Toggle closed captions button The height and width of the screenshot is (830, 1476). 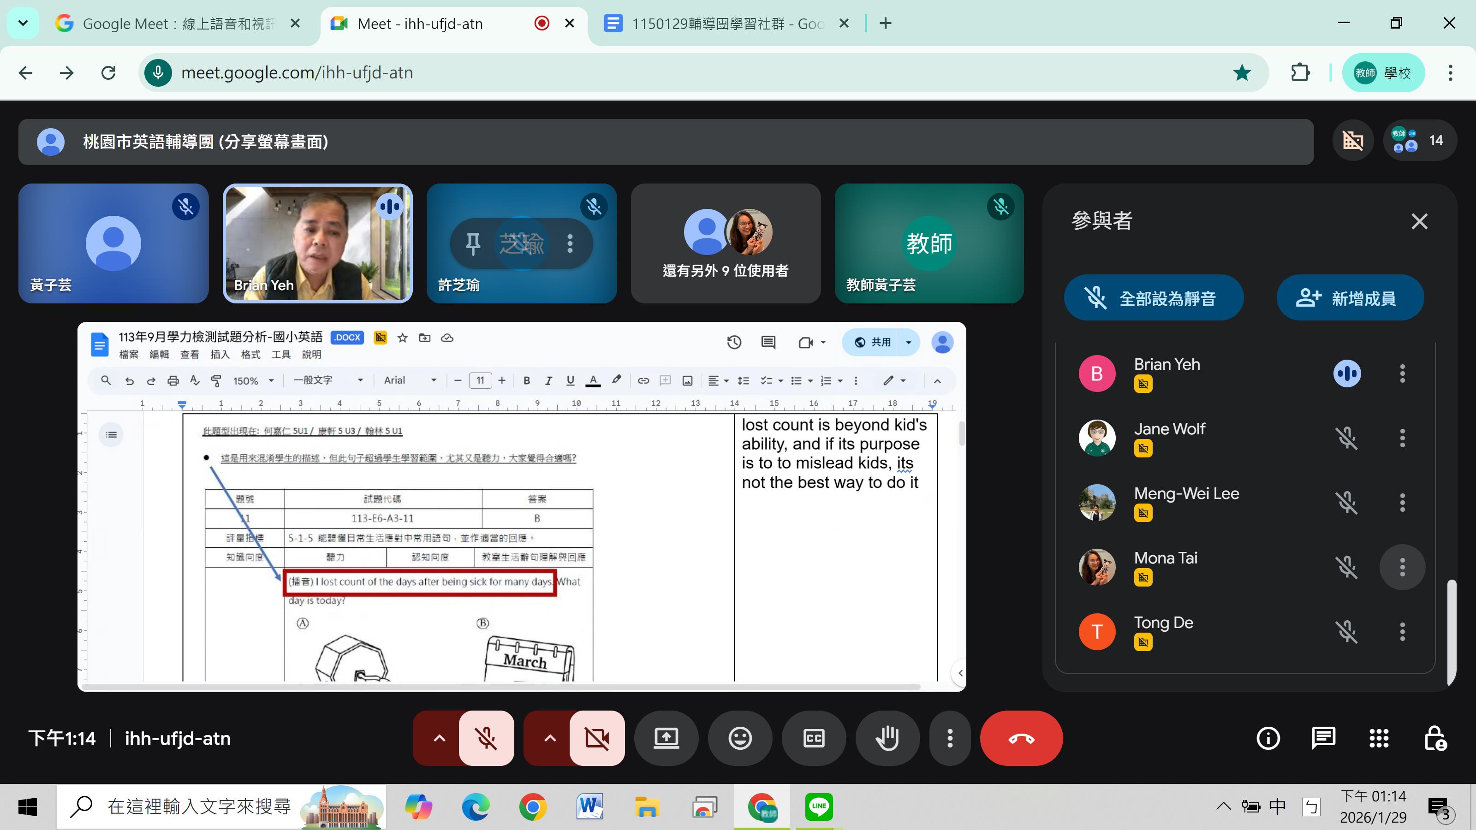tap(814, 738)
